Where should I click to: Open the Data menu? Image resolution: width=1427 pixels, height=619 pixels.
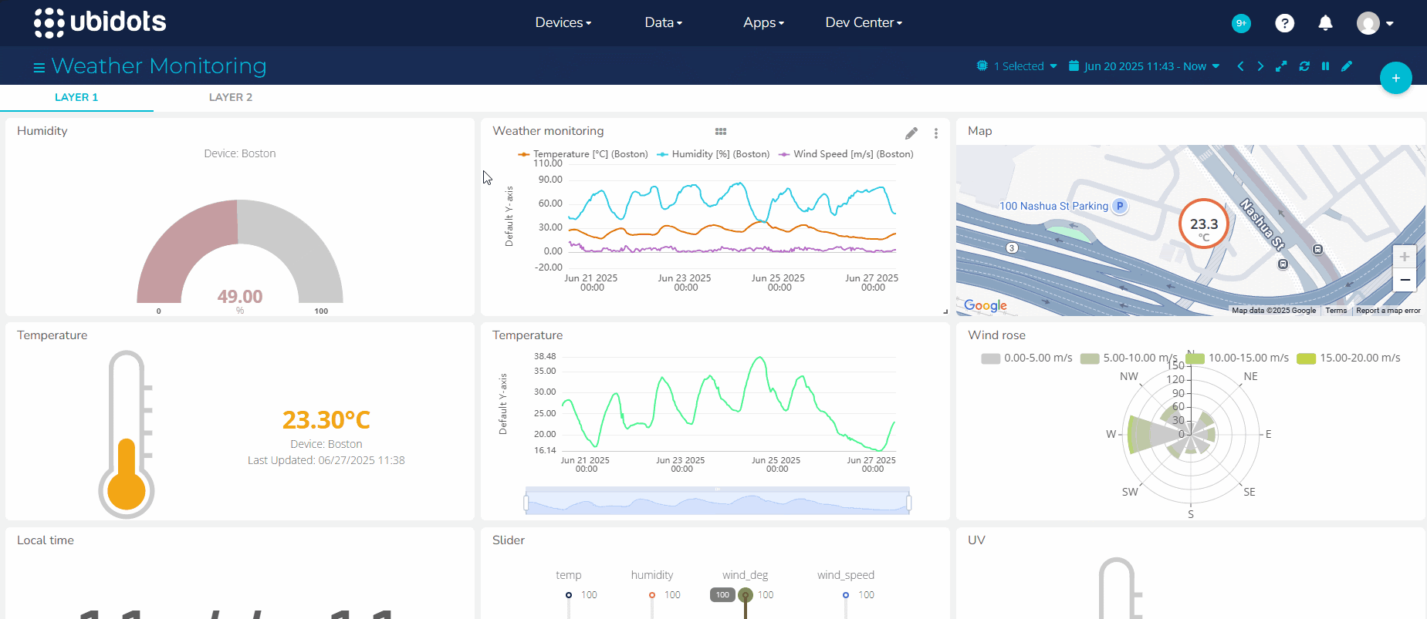pyautogui.click(x=664, y=22)
